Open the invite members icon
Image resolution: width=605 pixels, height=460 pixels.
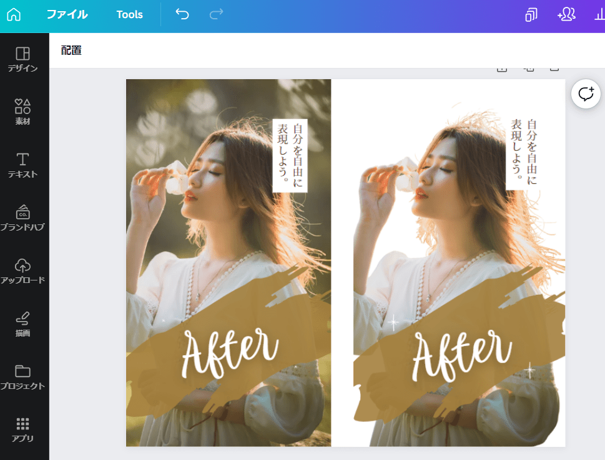point(566,15)
